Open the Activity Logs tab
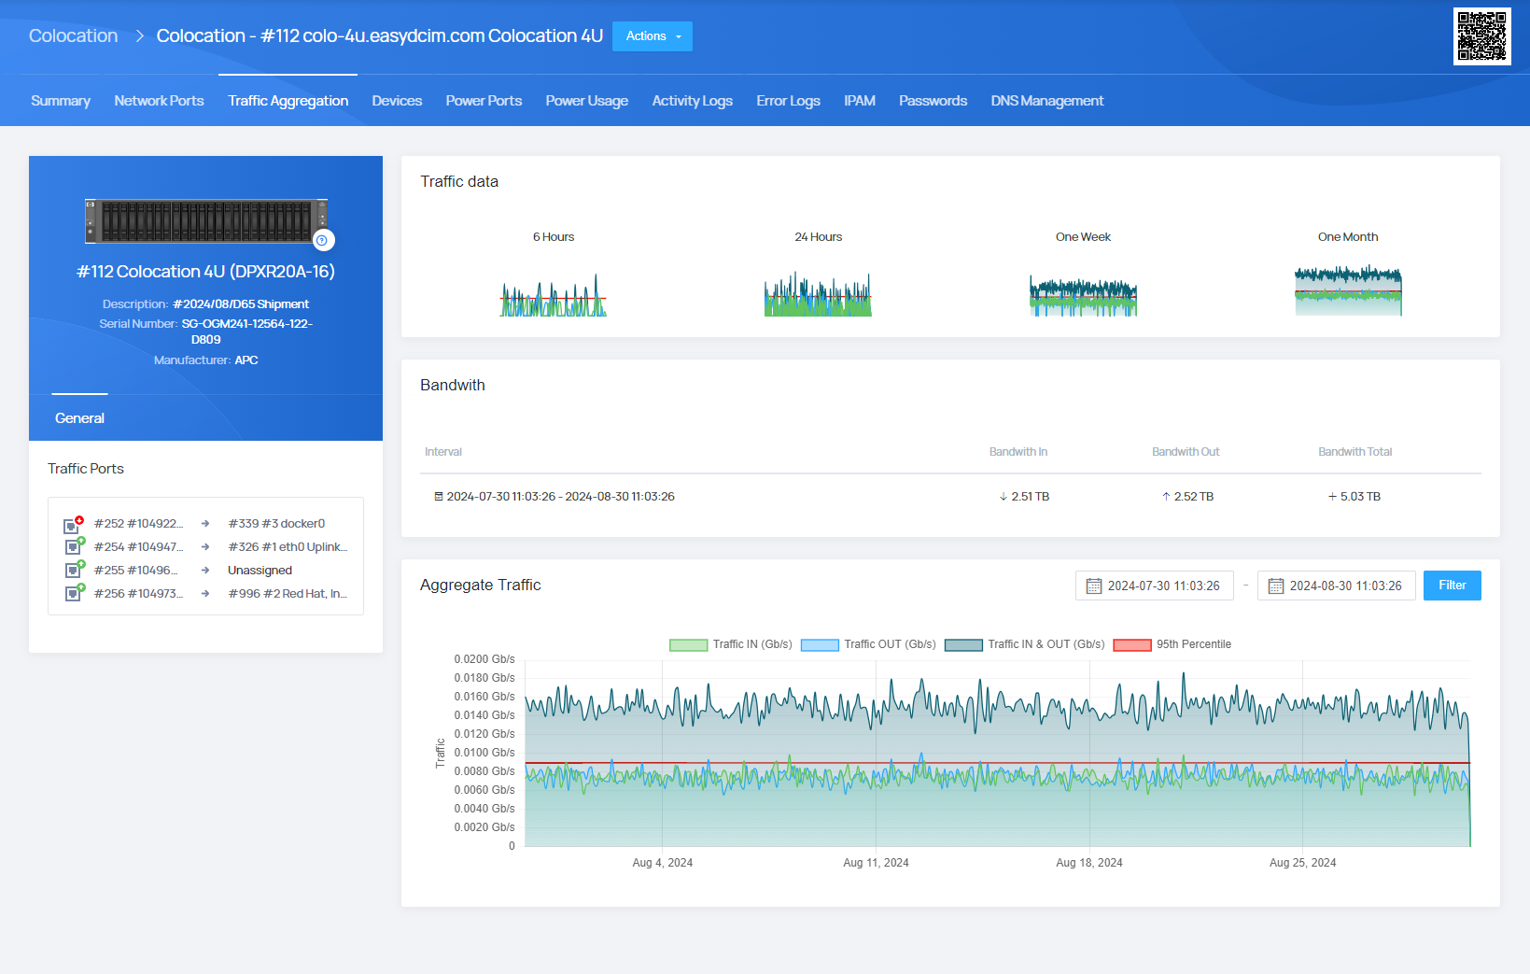This screenshot has height=974, width=1530. coord(692,101)
